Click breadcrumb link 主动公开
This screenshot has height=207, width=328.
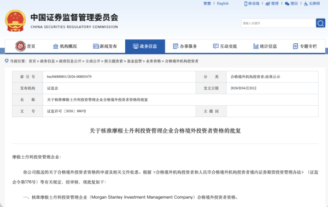coord(93,61)
